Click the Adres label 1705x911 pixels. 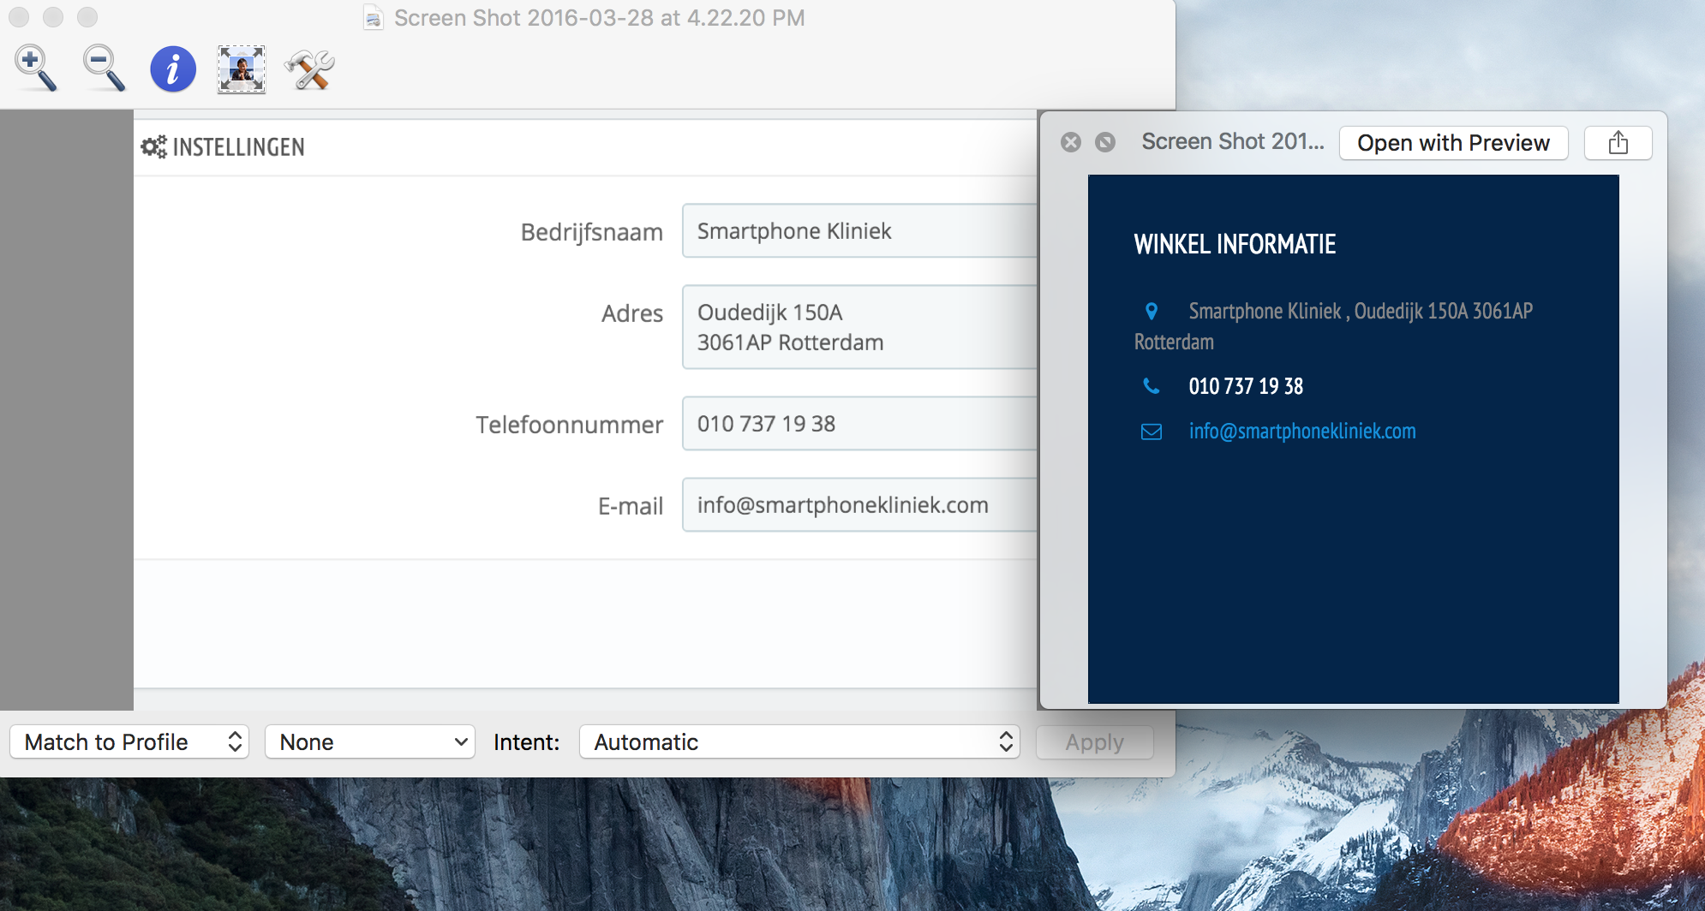tap(632, 314)
